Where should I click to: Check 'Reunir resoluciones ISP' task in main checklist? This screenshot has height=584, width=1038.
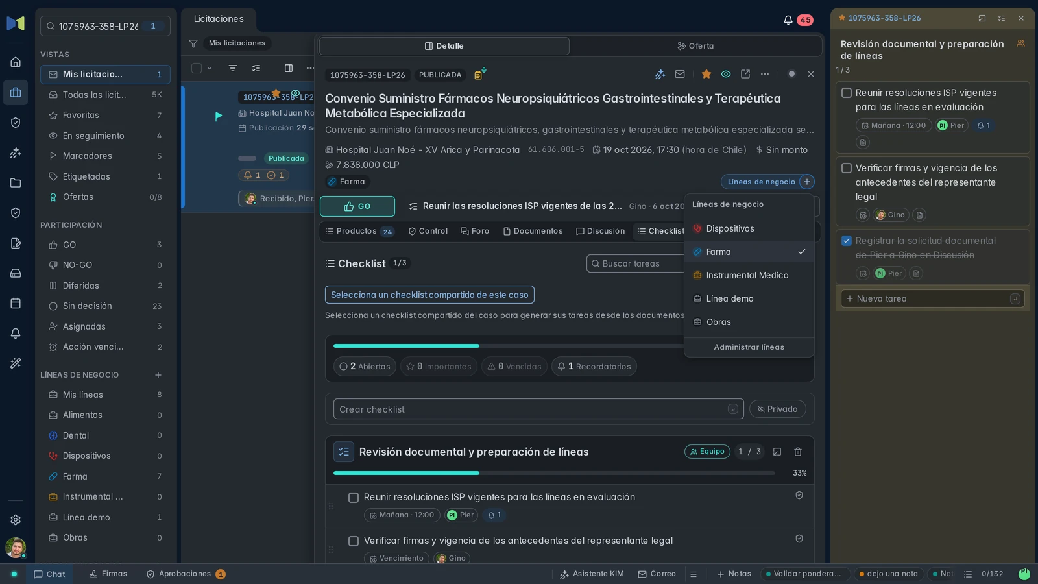(x=354, y=498)
